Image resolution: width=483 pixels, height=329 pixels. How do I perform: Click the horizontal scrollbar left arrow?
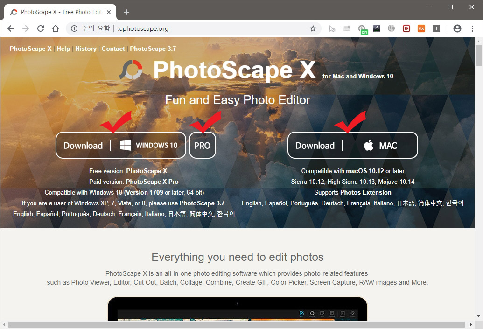point(4,324)
